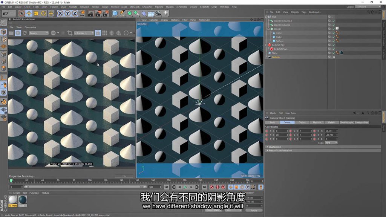Click the Record Active Objects button
This screenshot has height=217, width=386.
212,187
